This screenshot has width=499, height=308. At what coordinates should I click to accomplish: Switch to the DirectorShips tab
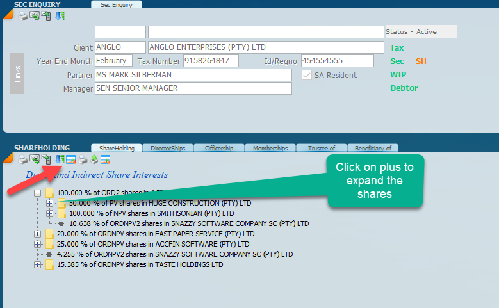[167, 148]
